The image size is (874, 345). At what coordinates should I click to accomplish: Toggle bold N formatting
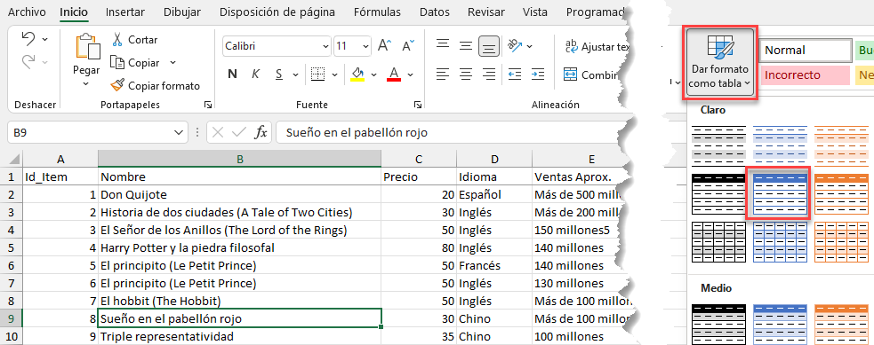point(232,74)
